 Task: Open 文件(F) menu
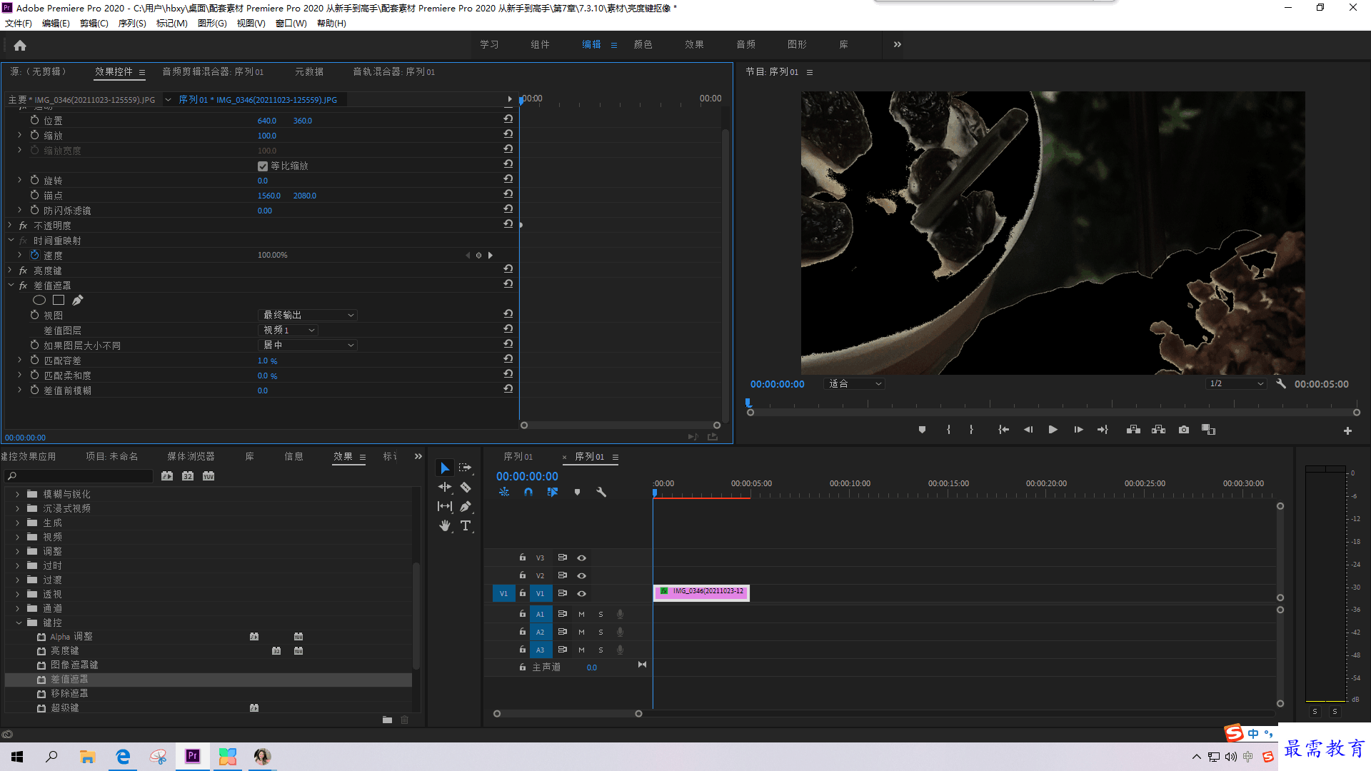(x=19, y=24)
